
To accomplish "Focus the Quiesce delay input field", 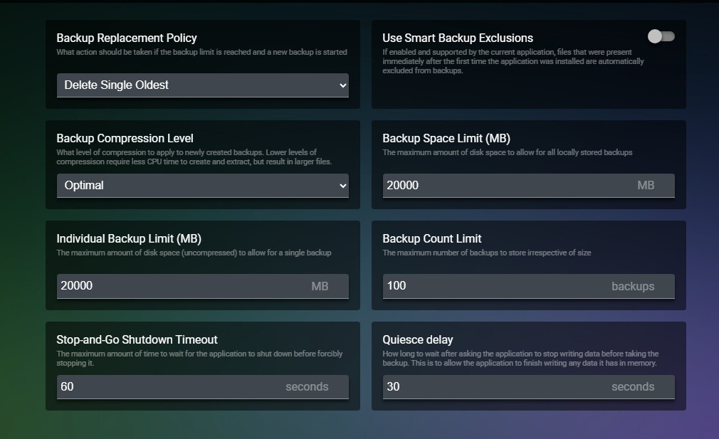I will 491,387.
